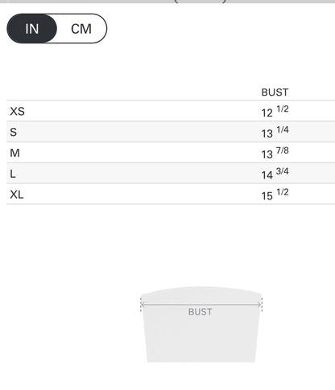The image size is (335, 390).
Task: Select the S size row label
Action: pos(14,132)
